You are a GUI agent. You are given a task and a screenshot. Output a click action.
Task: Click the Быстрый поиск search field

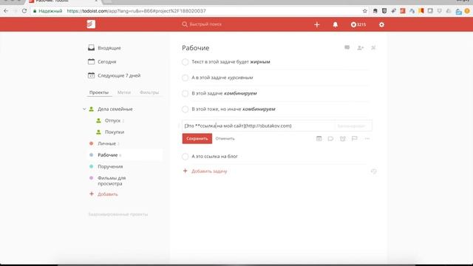pos(205,24)
